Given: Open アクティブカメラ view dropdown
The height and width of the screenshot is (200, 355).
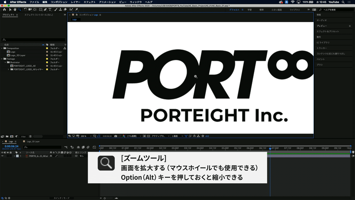Looking at the screenshot, I should click(x=160, y=136).
